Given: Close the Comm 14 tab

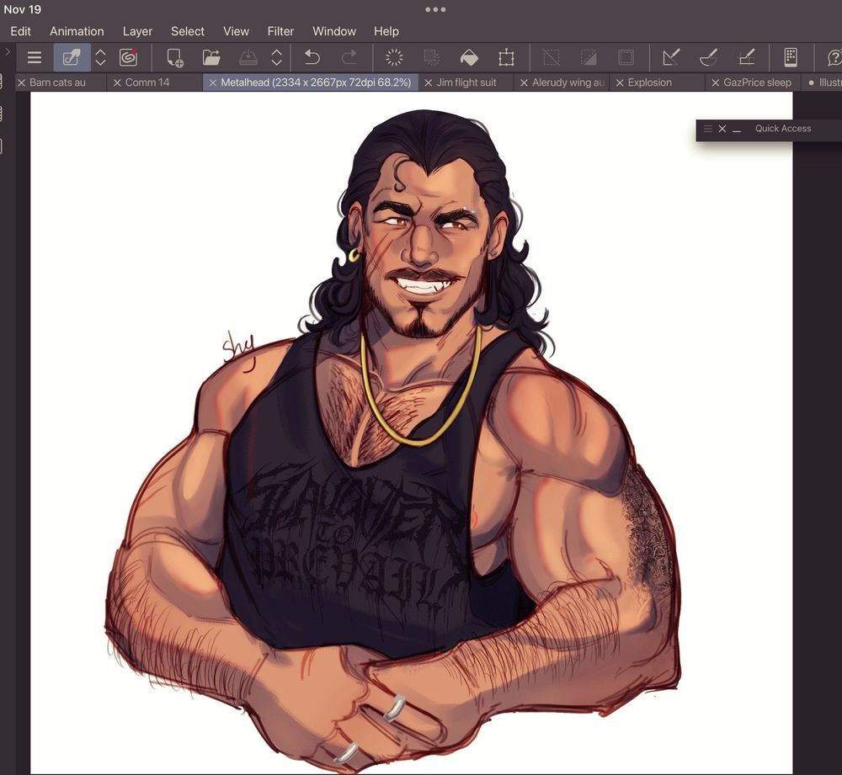Looking at the screenshot, I should click(117, 82).
